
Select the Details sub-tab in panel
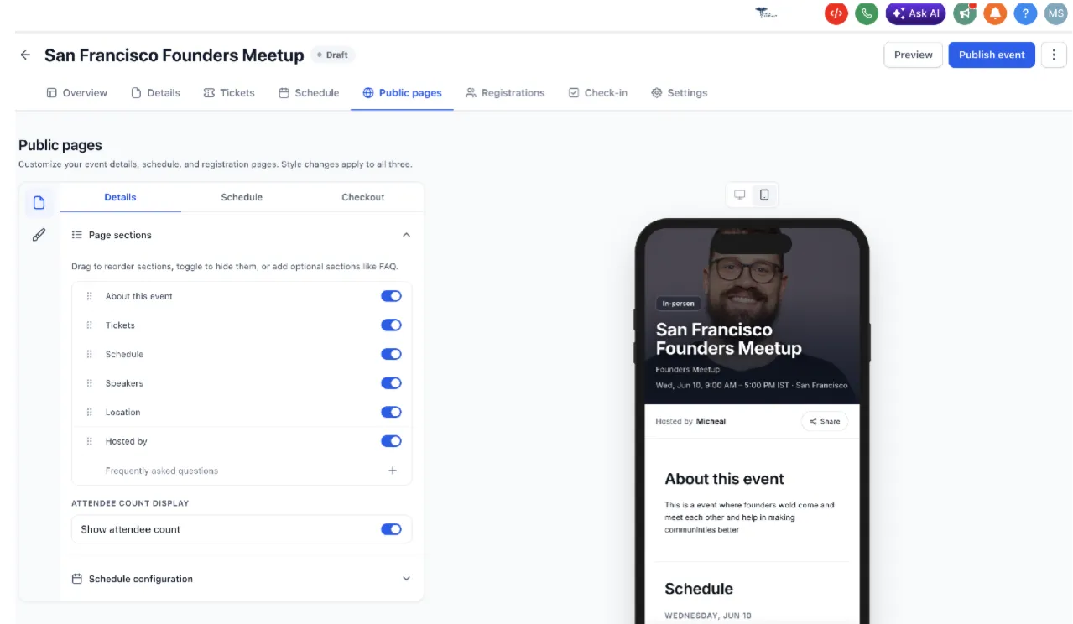pyautogui.click(x=120, y=197)
